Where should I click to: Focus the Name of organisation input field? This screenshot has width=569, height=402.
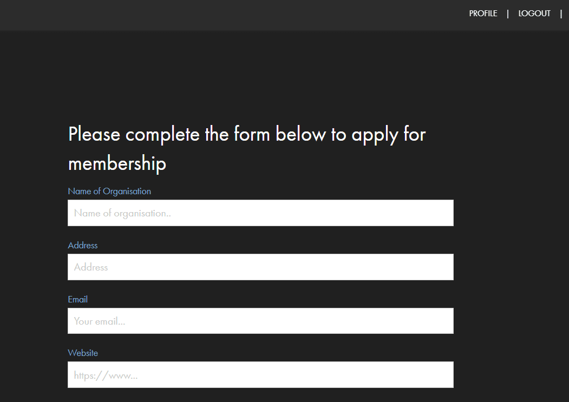(x=260, y=213)
